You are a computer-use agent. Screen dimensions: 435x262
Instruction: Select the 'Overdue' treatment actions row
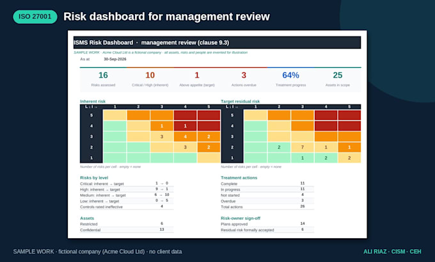267,201
